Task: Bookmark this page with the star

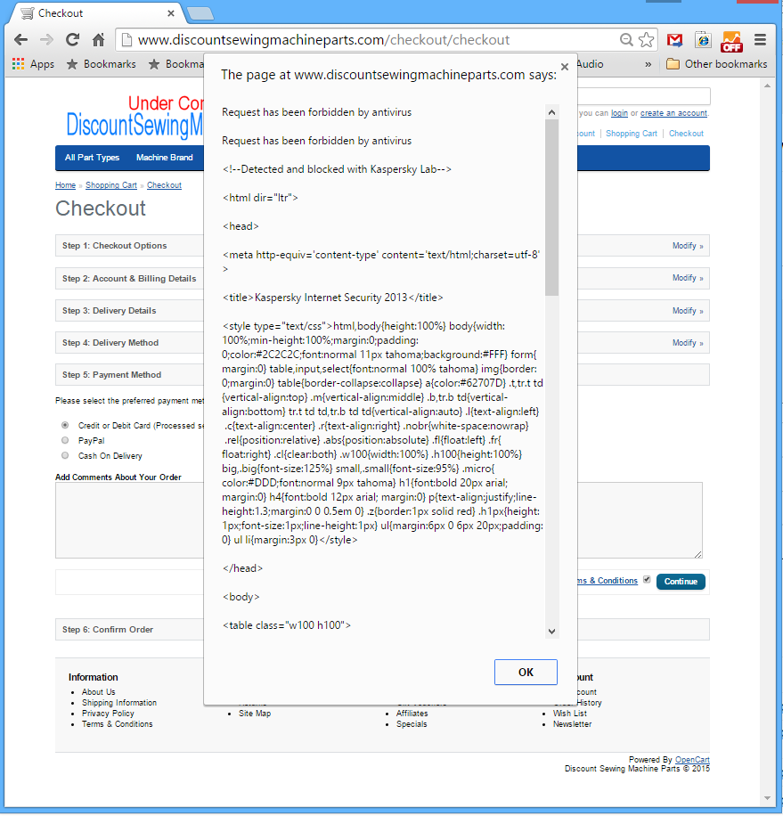Action: 646,39
